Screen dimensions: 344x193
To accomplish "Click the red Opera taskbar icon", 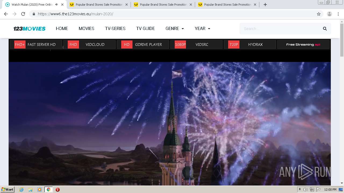I will [x=58, y=190].
